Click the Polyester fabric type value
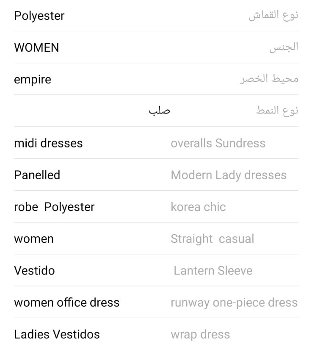The image size is (312, 344). [39, 16]
